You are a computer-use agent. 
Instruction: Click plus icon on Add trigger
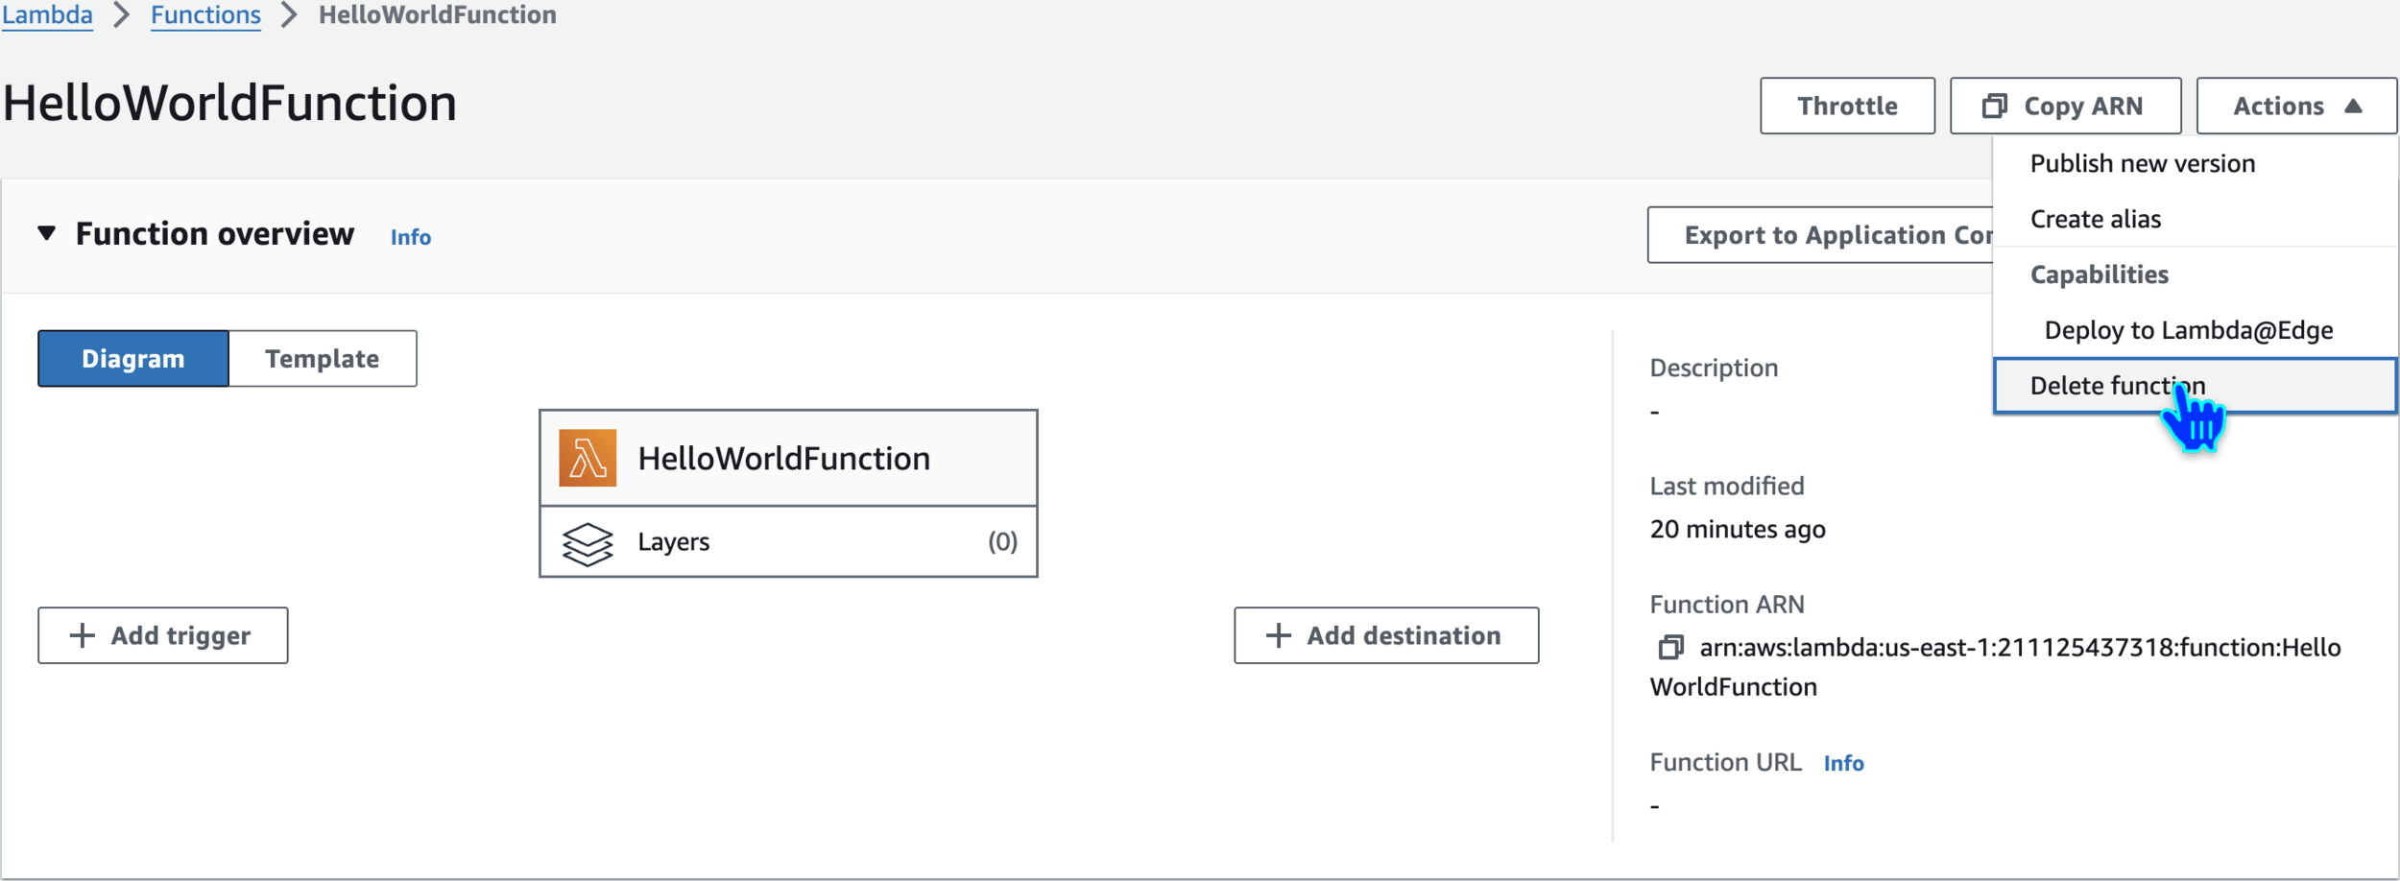(83, 635)
